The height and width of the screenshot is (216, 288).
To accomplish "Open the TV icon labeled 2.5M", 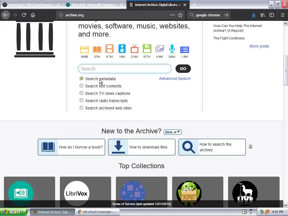I will click(x=134, y=49).
